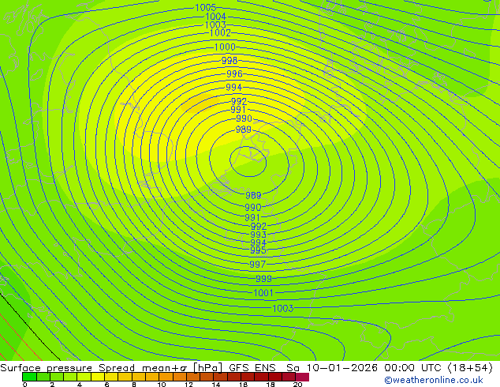This screenshot has width=500, height=387.
Task: Click the legend tick label '12'
Action: [188, 385]
